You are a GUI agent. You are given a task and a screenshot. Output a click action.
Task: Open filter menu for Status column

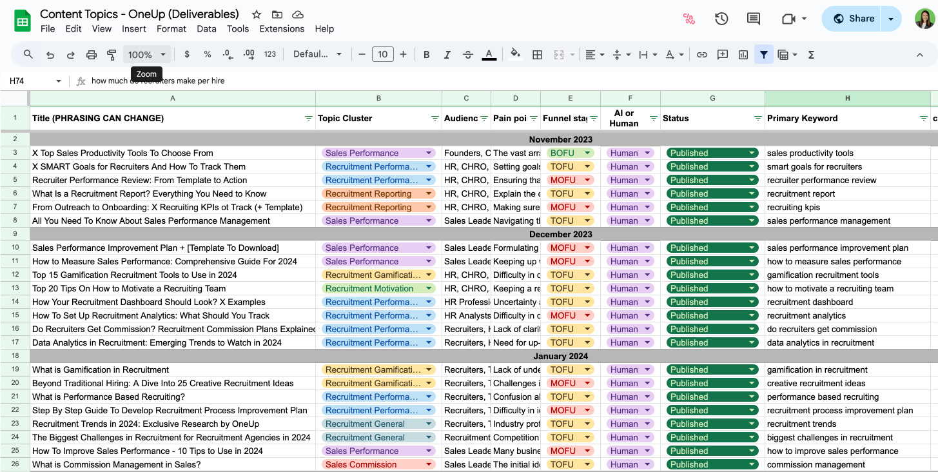click(759, 119)
